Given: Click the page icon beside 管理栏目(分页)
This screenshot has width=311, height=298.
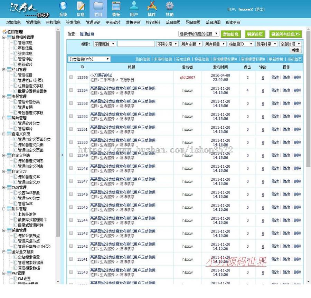Looking at the screenshot, I should [15, 80].
